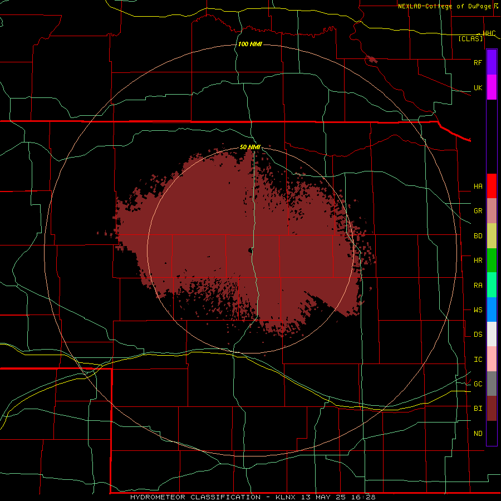
Task: Select the yellow BD legend color block
Action: (492, 236)
